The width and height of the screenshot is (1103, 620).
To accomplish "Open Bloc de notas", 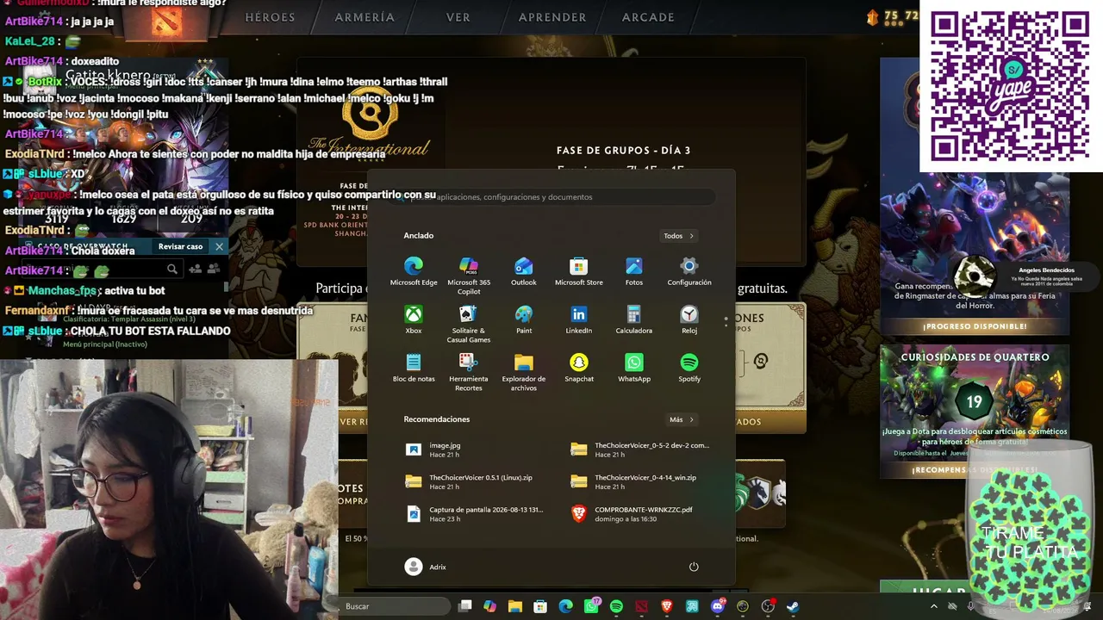I will point(414,368).
